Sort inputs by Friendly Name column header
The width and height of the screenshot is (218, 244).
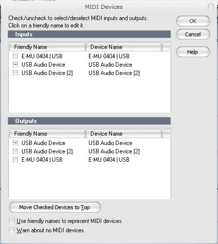pos(47,47)
